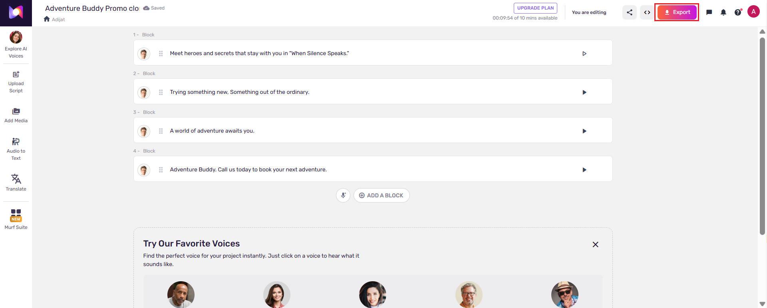Open the help question mark icon
Viewport: 767px width, 308px height.
point(738,12)
